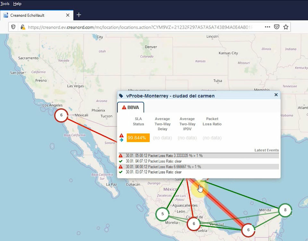The height and width of the screenshot is (241, 308).
Task: Close the Creanord EchoVault tab
Action: (x=68, y=15)
